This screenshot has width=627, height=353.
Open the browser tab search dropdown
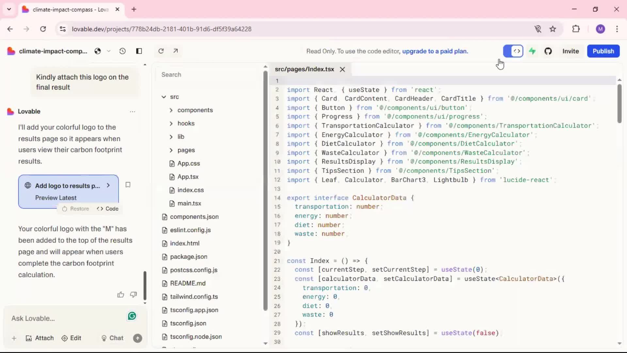click(x=9, y=9)
